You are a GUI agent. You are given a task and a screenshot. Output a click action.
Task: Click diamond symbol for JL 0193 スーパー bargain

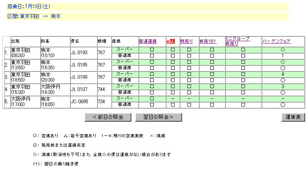coord(283,50)
